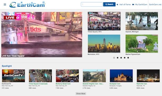Click the Nashville Cam title link
This screenshot has height=96, width=162.
[142, 84]
